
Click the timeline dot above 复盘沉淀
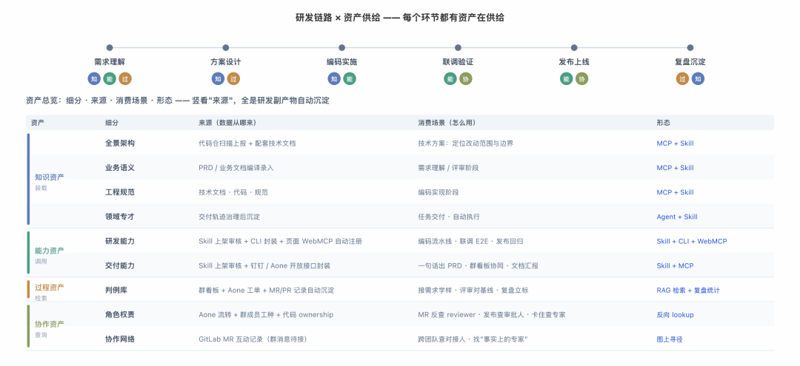coord(690,47)
